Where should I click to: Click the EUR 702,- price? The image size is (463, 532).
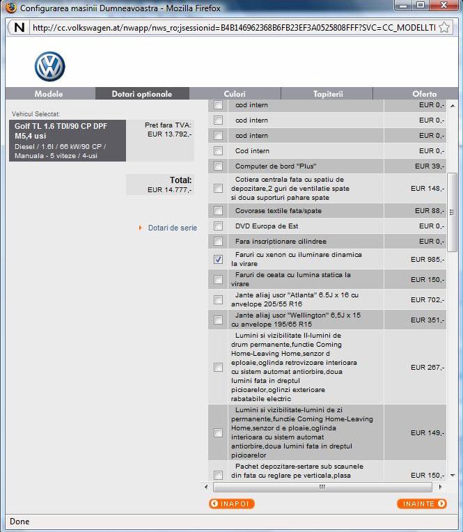[x=427, y=300]
